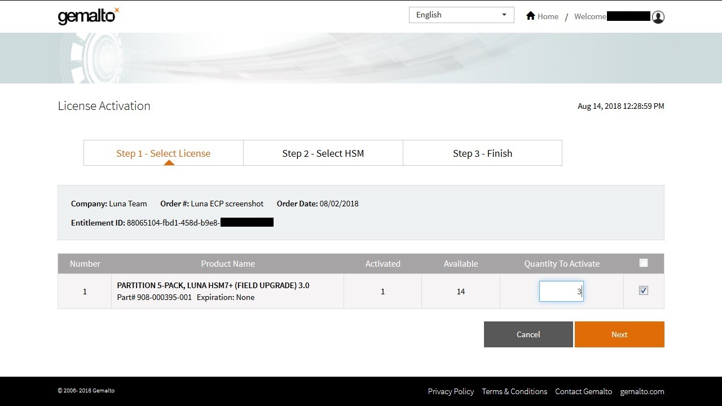Click the Available column header
722x406 pixels.
[460, 264]
